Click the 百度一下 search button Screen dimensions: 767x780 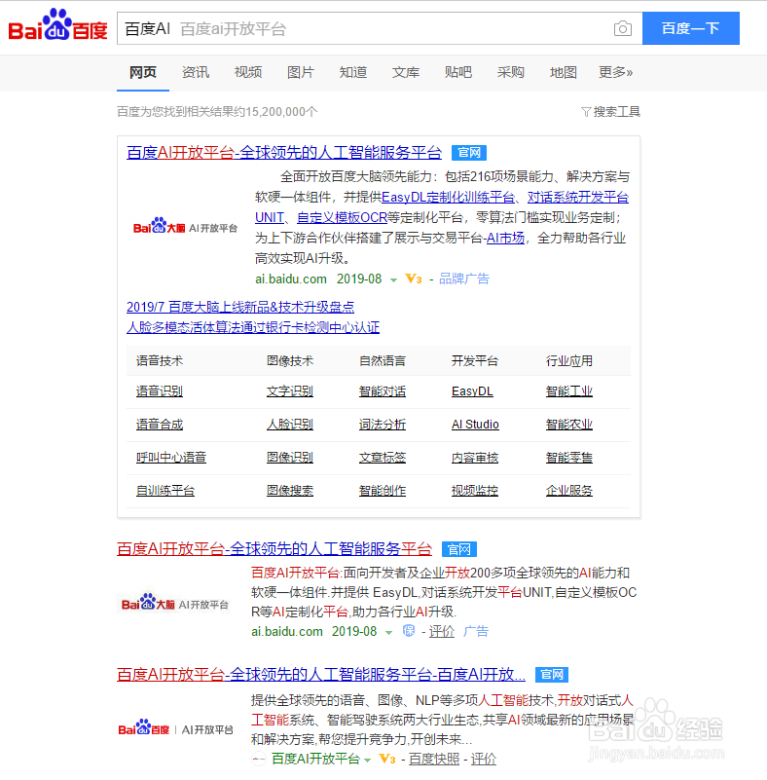pos(690,28)
